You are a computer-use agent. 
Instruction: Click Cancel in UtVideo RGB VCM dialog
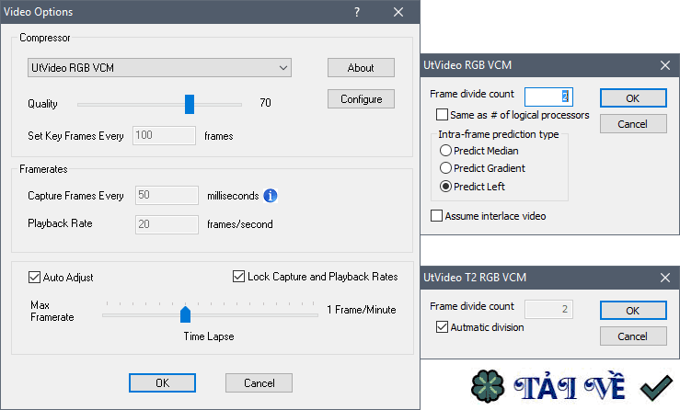633,124
